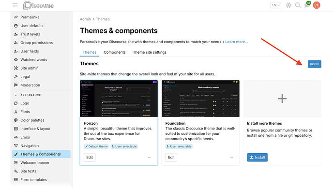Click the plus icon on Install more themes

tap(282, 99)
